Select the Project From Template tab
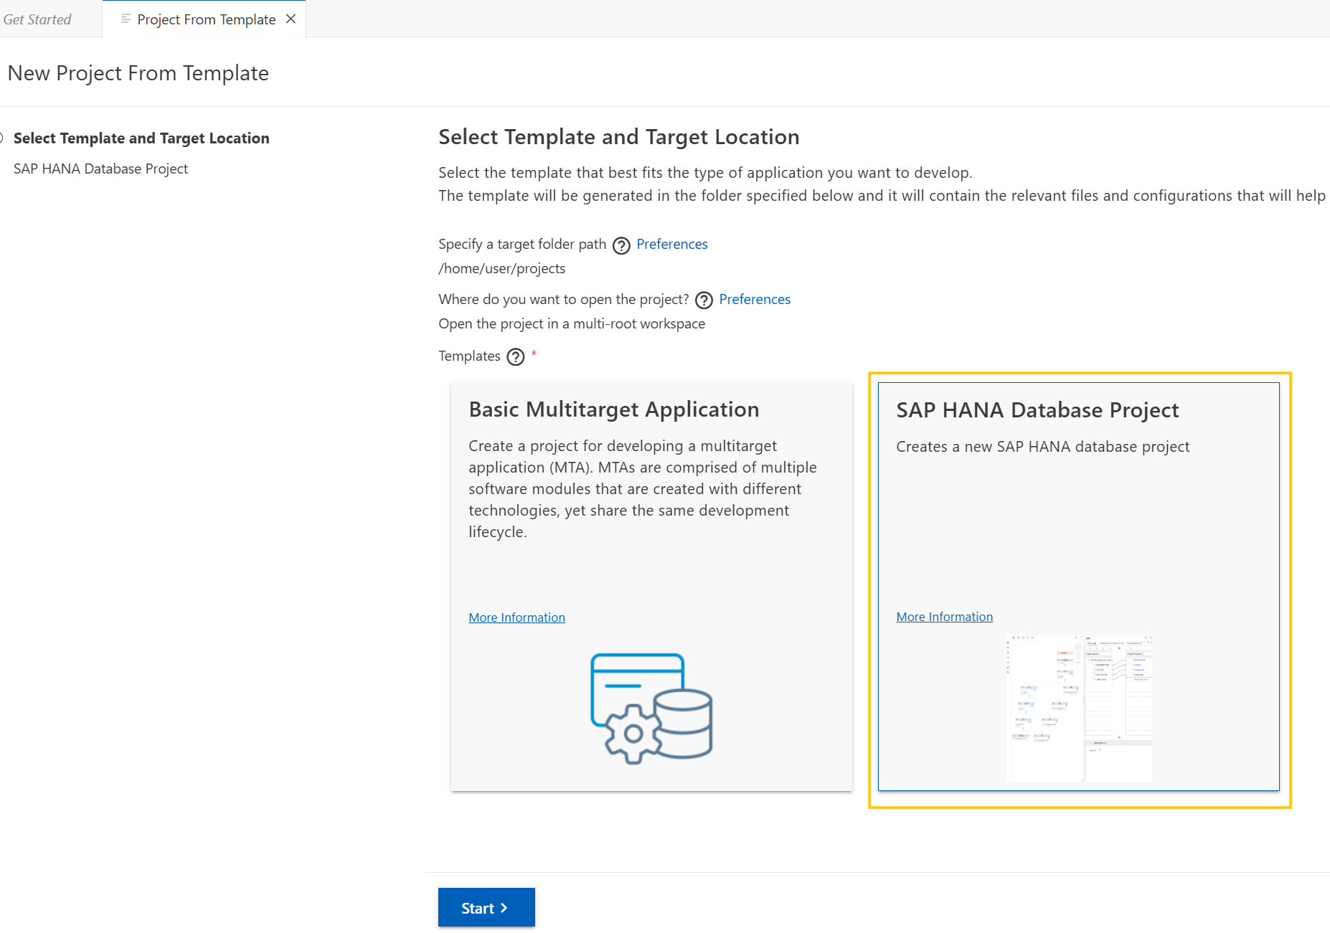 tap(206, 19)
